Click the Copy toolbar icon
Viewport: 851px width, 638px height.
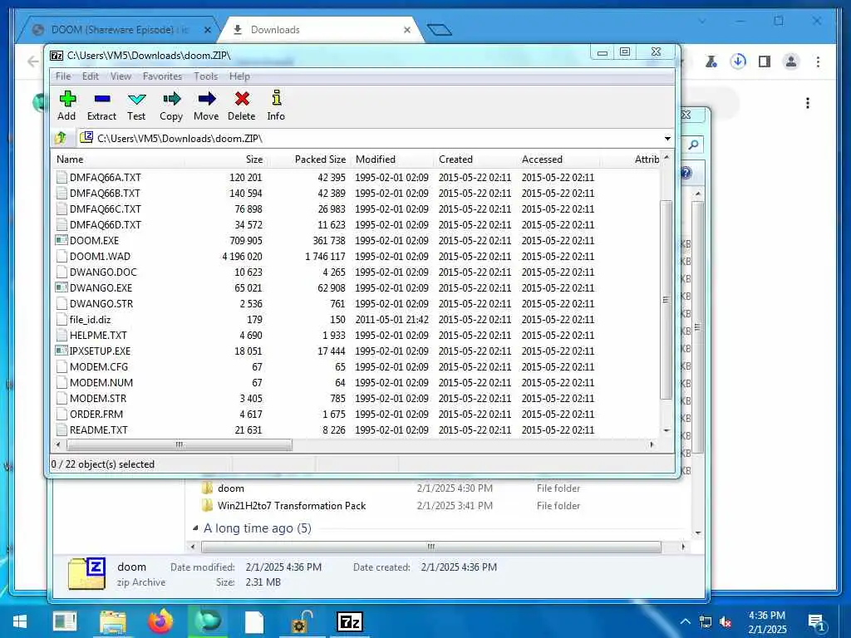(171, 99)
